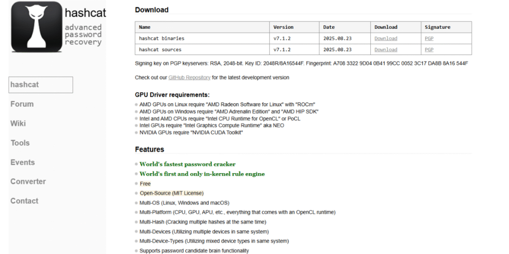509x254 pixels.
Task: Click the Intel and AMD CPUs requirement
Action: (220, 119)
